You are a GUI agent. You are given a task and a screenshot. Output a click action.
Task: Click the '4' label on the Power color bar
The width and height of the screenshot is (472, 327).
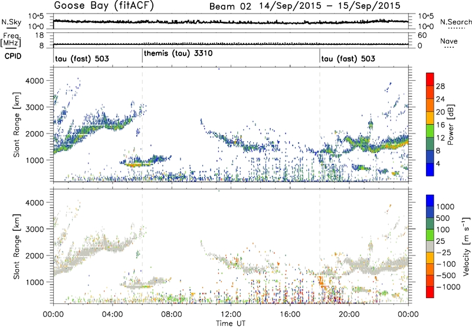click(x=438, y=163)
